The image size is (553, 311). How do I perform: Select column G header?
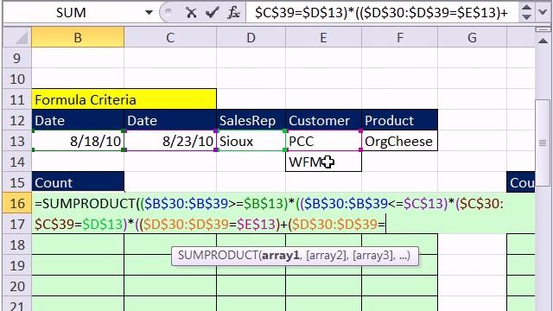473,37
